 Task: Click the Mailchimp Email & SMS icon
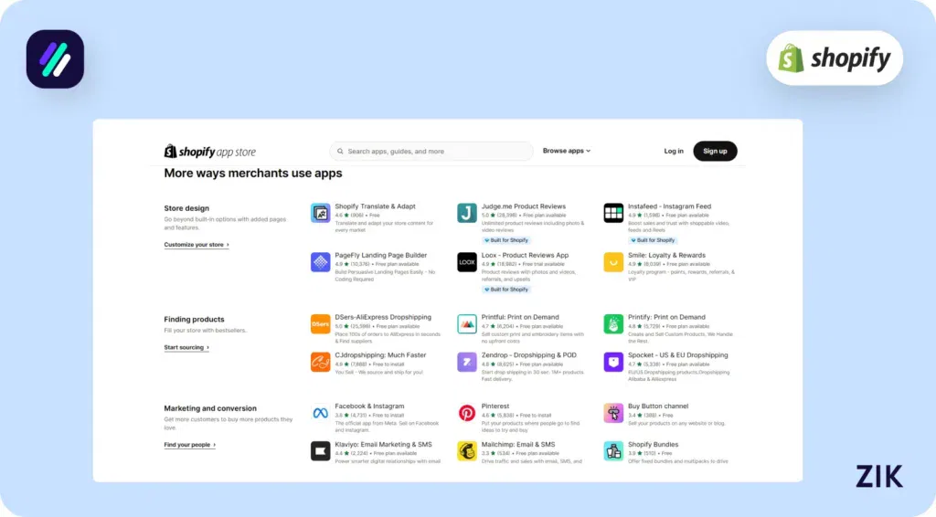[x=467, y=451]
